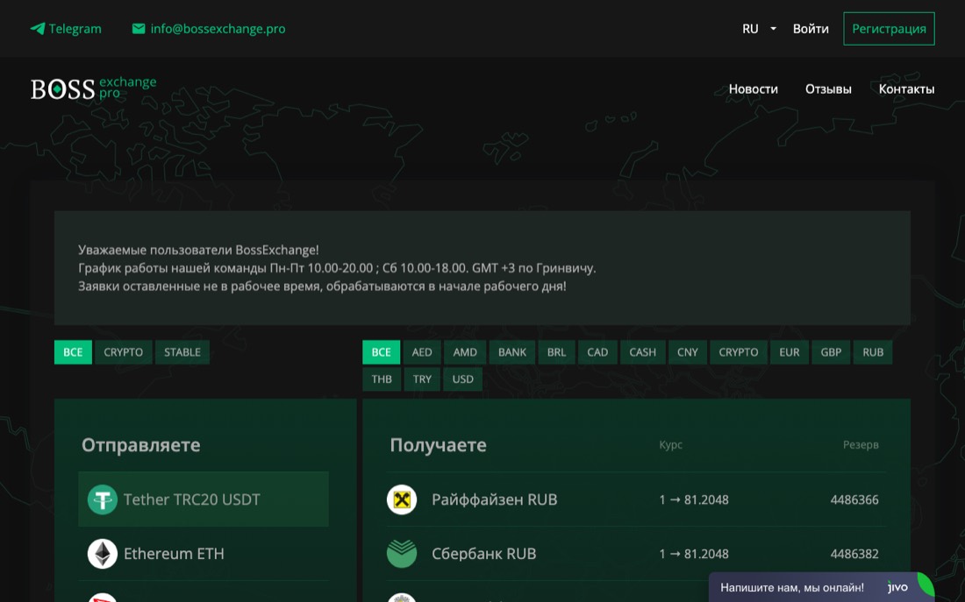The height and width of the screenshot is (602, 965).
Task: Click the Регистрация button
Action: coord(889,29)
